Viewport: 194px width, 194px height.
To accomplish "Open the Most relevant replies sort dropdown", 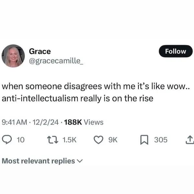I will click(38, 161).
